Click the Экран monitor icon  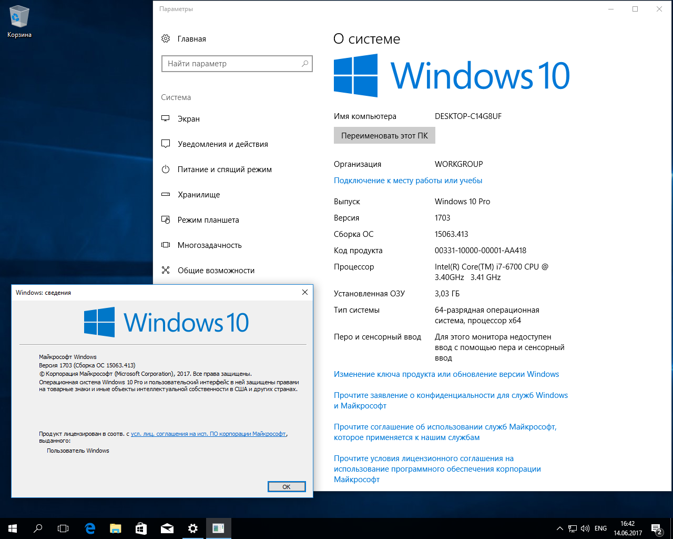coord(166,118)
